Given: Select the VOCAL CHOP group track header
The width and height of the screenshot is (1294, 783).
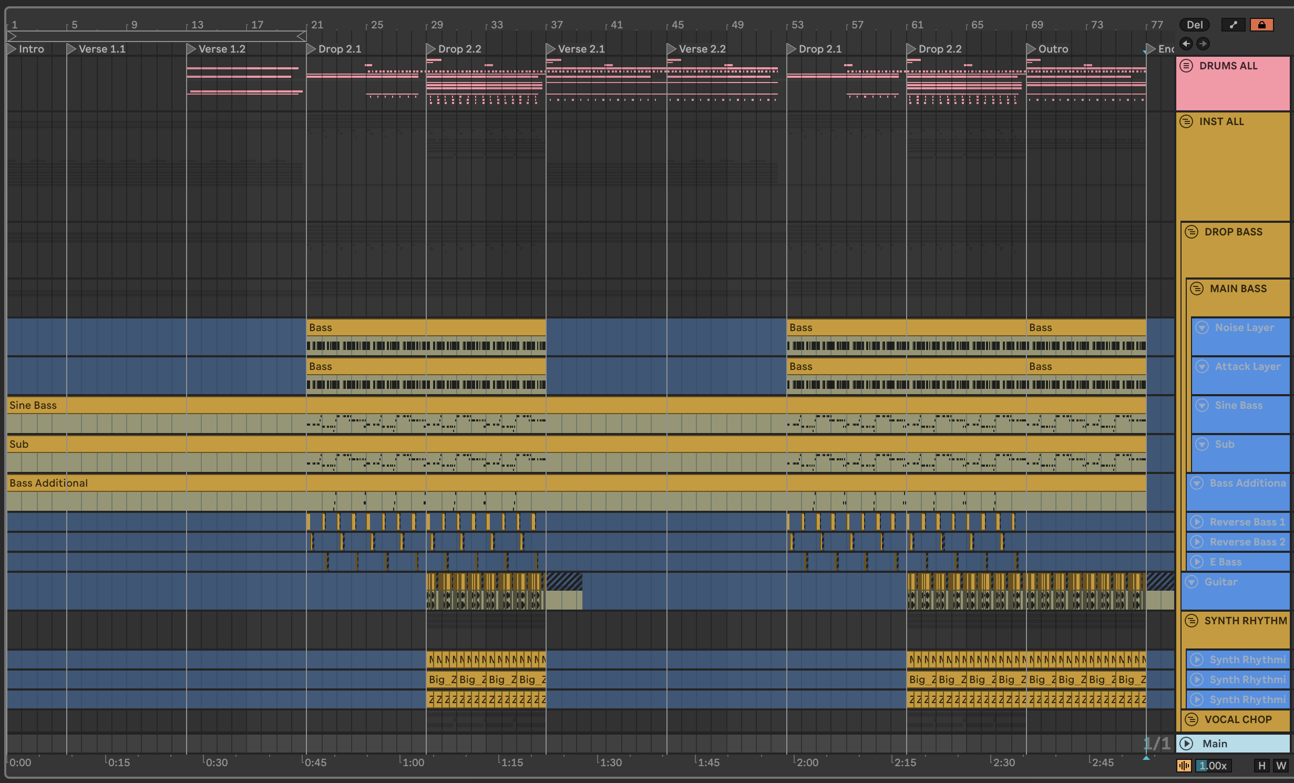Looking at the screenshot, I should (1238, 719).
